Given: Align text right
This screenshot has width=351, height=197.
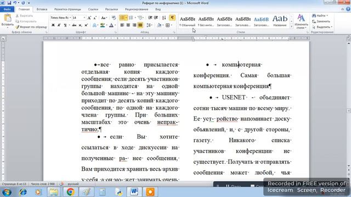Looking at the screenshot, I should pos(134,25).
